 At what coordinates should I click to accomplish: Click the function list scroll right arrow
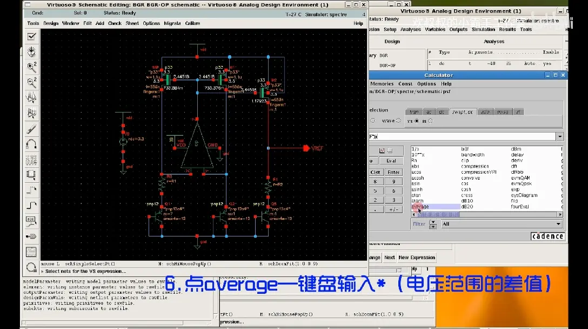click(x=560, y=214)
